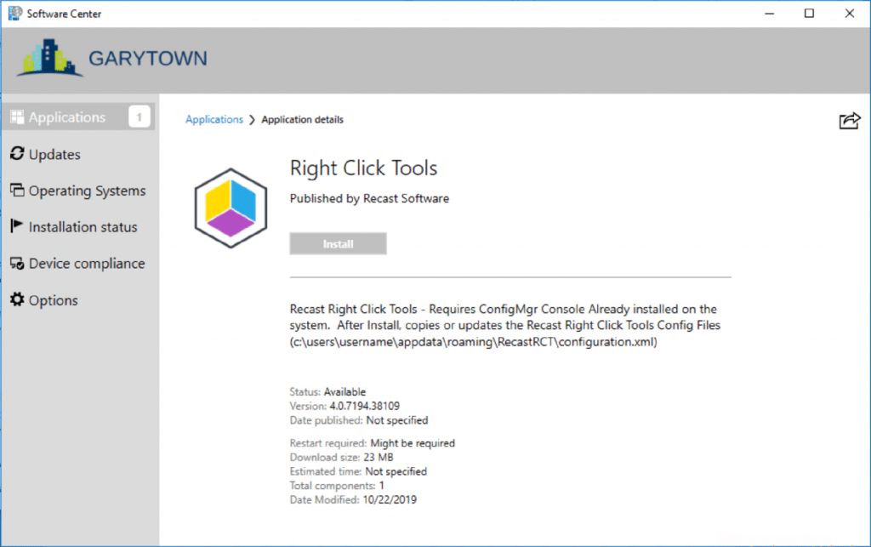Viewport: 871px width, 547px height.
Task: Minimize the Software Center window
Action: click(770, 14)
